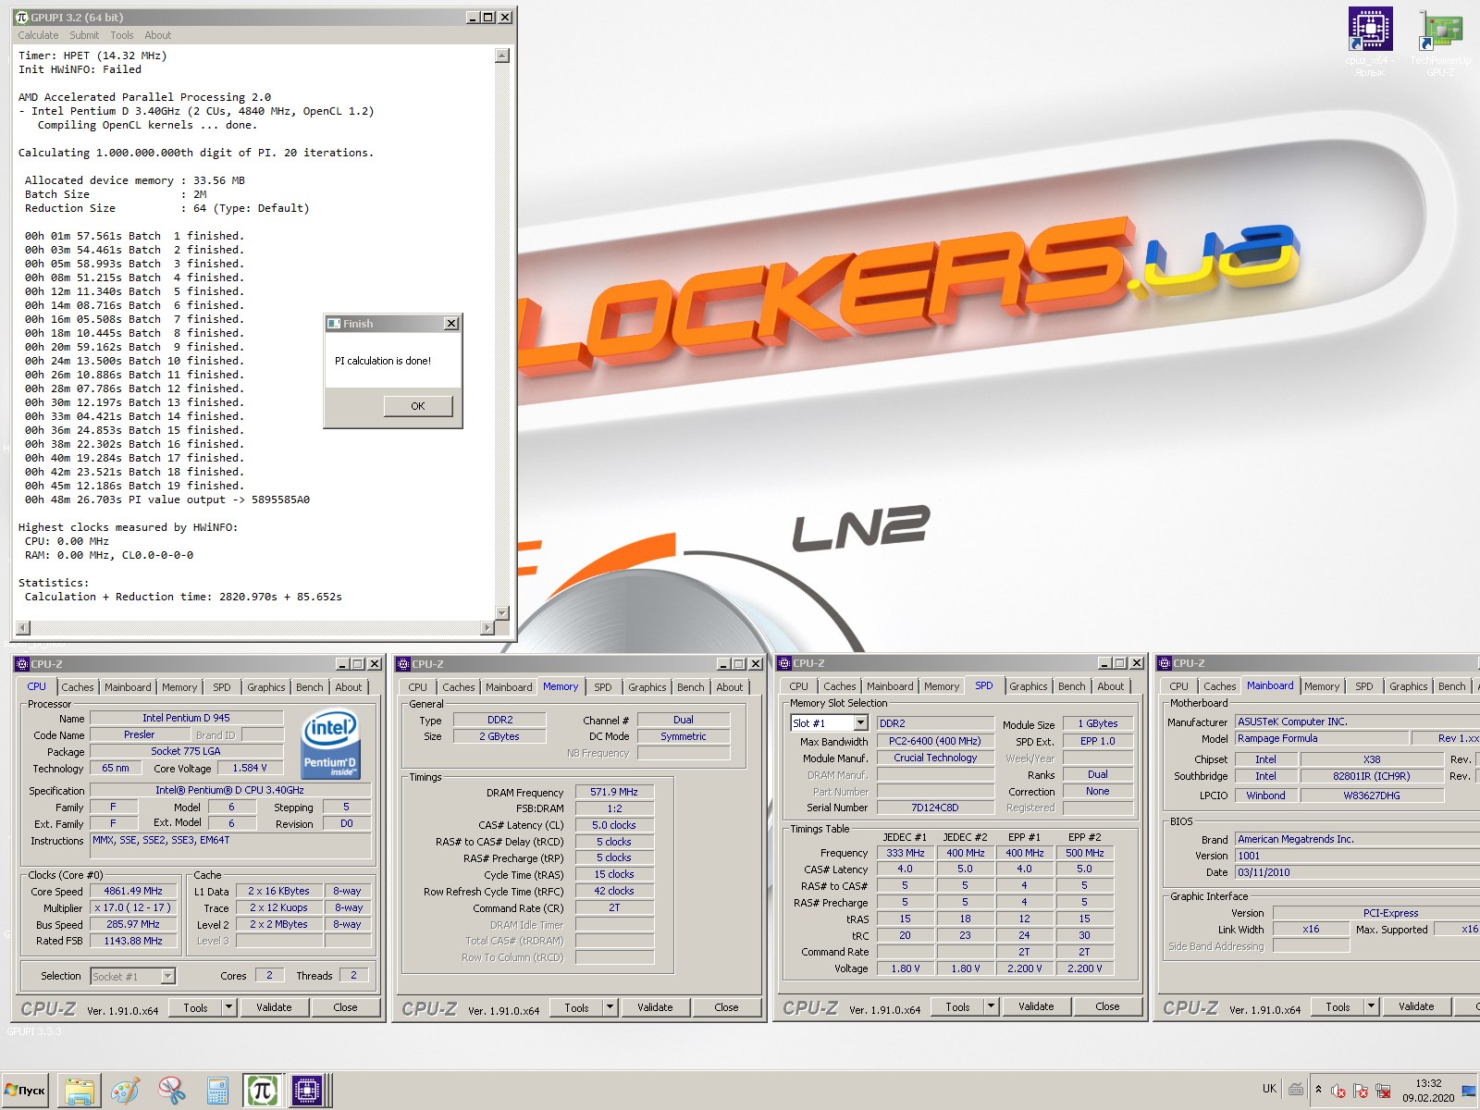Click OK in the Finish dialog
The width and height of the screenshot is (1480, 1110).
pos(418,406)
